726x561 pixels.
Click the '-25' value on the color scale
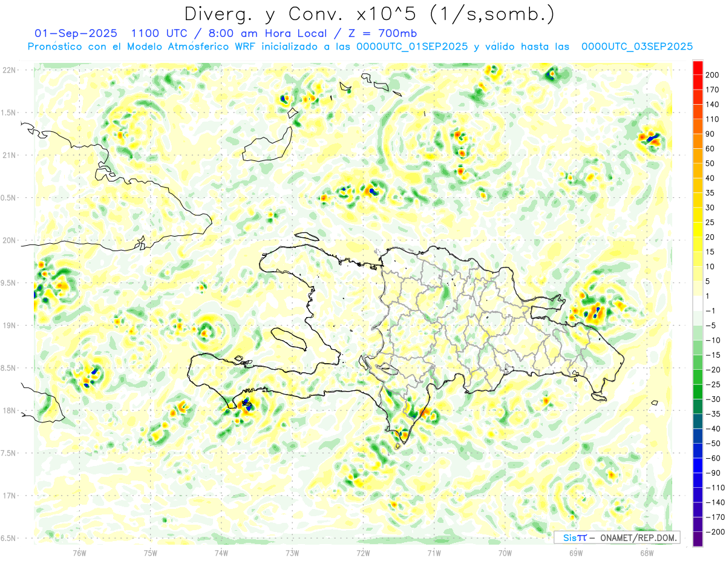[713, 384]
